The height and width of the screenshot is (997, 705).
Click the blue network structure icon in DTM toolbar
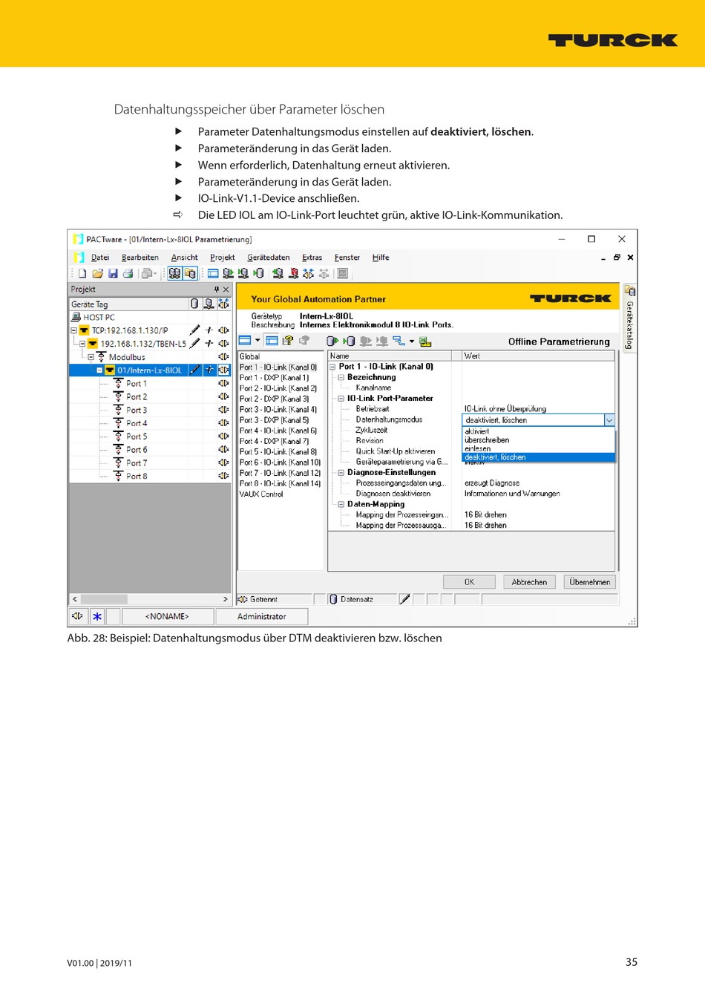(399, 341)
